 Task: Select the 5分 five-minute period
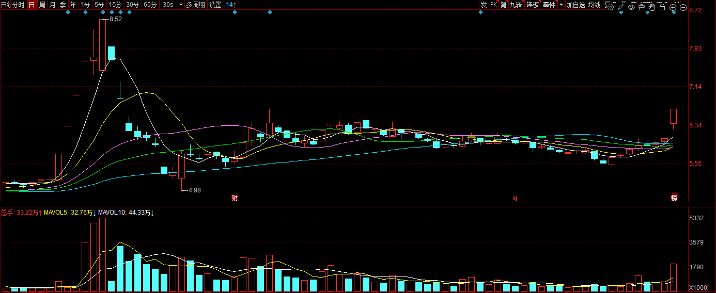pos(99,5)
